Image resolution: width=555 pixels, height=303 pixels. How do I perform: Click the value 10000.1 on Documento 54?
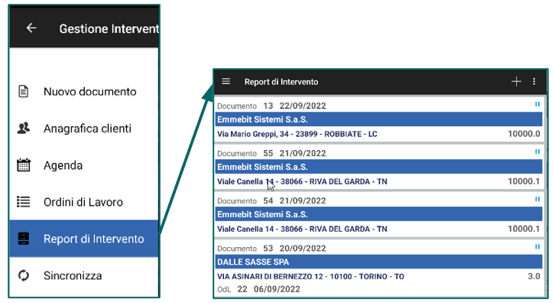(x=524, y=229)
